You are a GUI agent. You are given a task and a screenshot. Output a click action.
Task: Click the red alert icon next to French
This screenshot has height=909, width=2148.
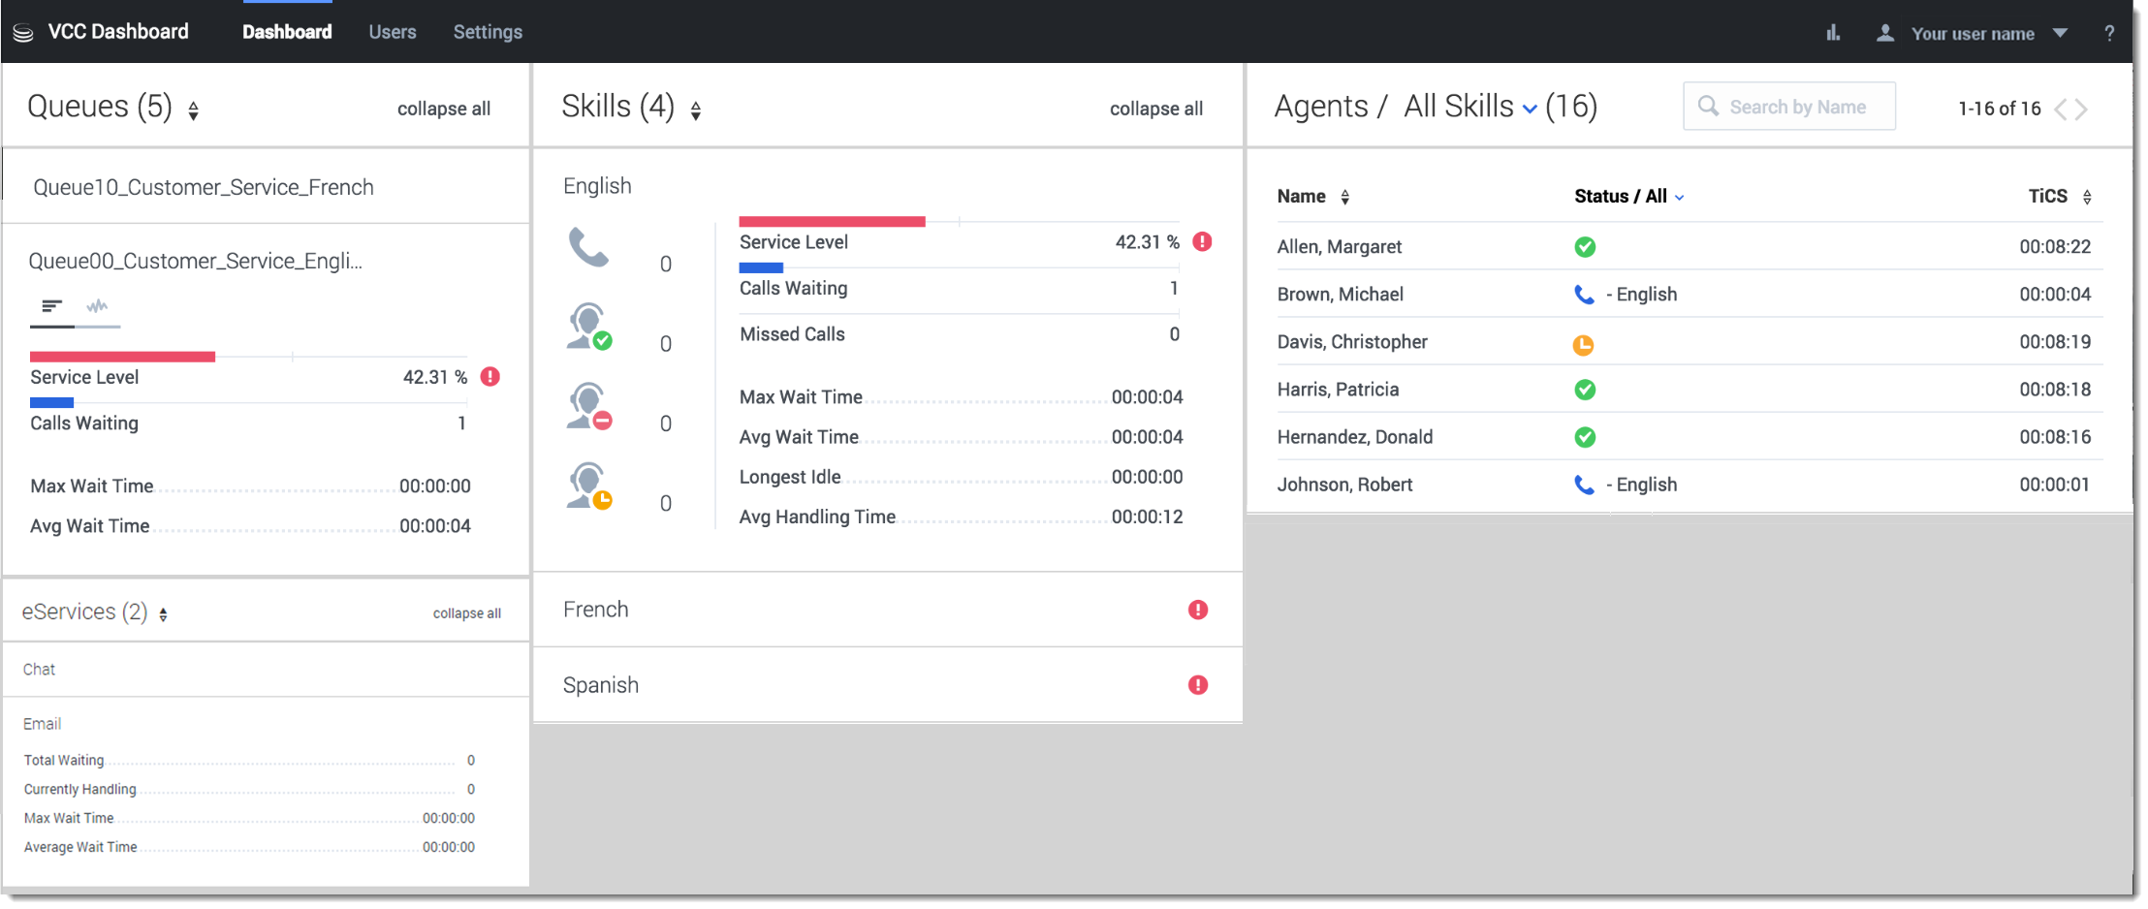(1198, 610)
